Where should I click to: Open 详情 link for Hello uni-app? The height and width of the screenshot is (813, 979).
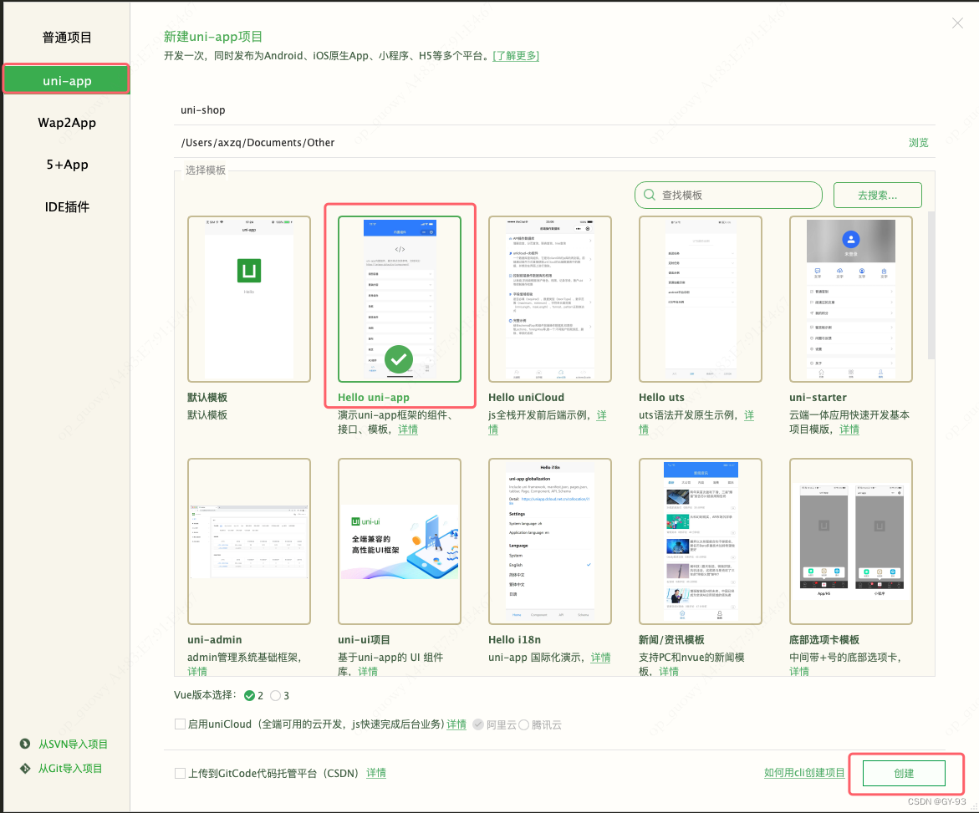tap(408, 429)
